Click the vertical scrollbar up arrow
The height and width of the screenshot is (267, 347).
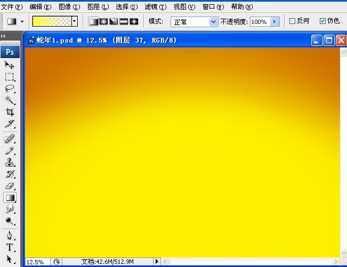[x=344, y=52]
